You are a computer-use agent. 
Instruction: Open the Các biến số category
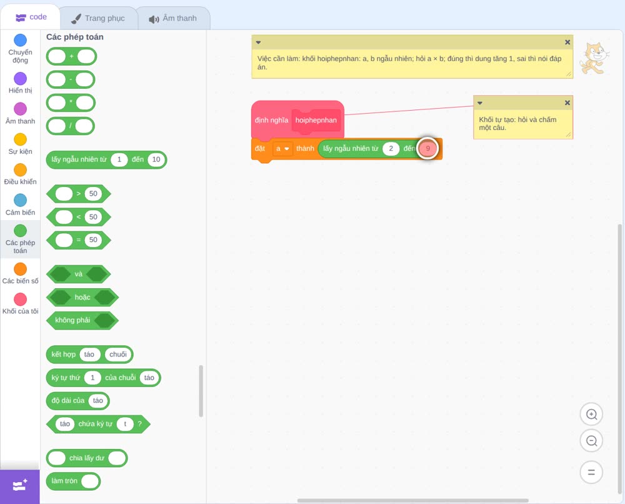click(21, 273)
